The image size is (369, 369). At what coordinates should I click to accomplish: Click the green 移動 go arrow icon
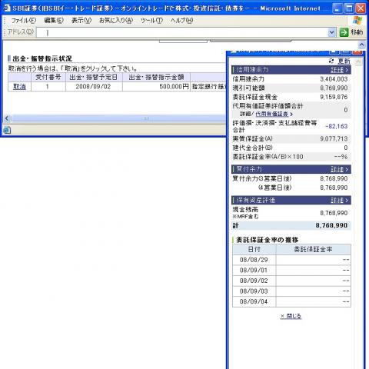click(344, 32)
